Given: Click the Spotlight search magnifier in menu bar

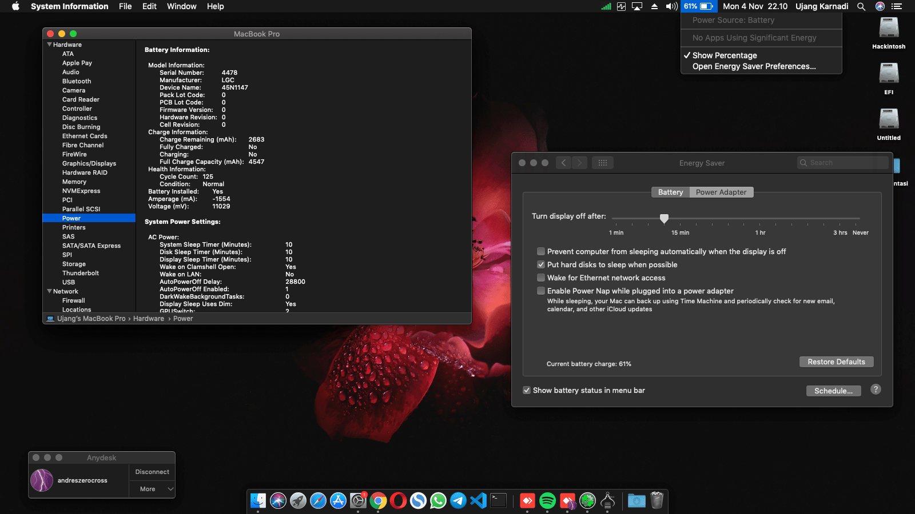Looking at the screenshot, I should click(861, 6).
